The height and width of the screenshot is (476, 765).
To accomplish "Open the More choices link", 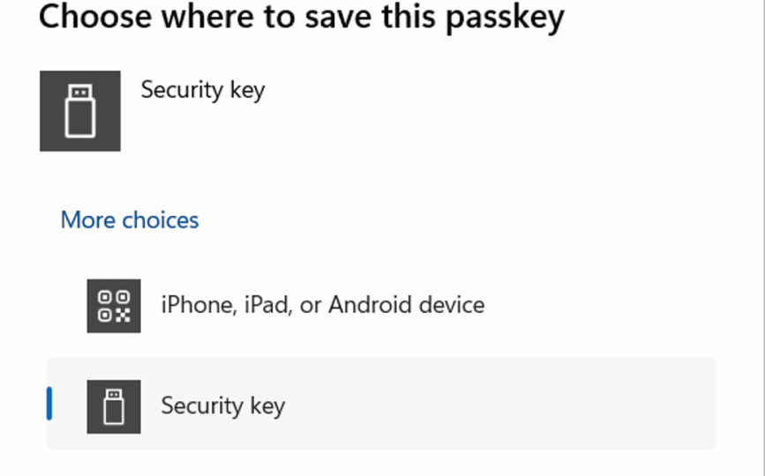I will [x=130, y=219].
